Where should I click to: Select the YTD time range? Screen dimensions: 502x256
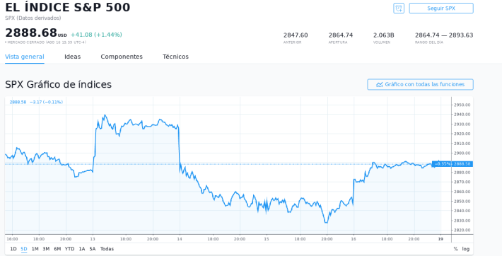[x=69, y=249]
